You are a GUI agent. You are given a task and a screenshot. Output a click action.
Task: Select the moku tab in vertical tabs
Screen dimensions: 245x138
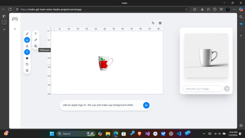[x=4, y=23]
